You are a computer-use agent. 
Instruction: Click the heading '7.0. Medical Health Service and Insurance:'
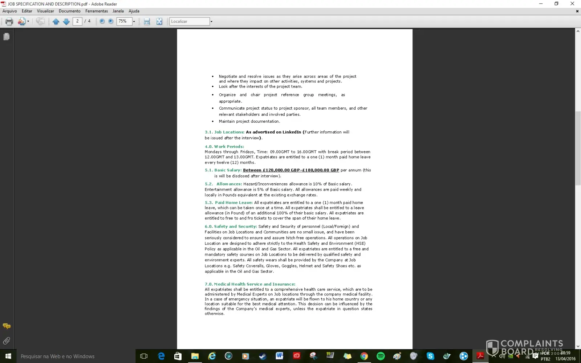click(250, 284)
